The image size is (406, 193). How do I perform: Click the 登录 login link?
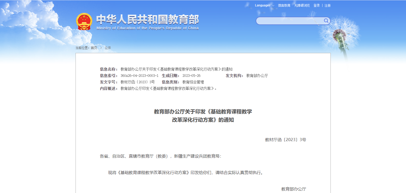(317, 5)
